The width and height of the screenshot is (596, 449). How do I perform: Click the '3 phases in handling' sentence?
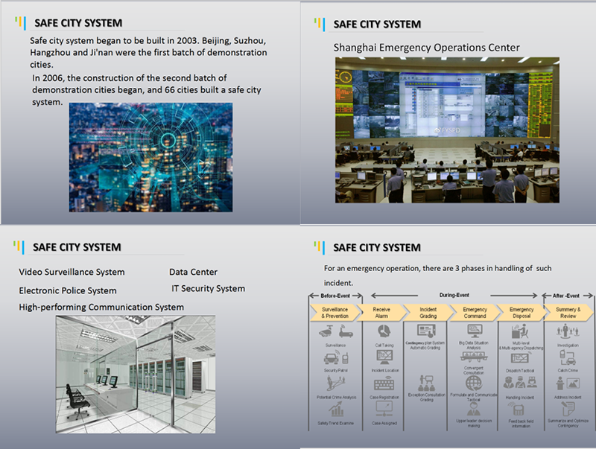tap(437, 276)
